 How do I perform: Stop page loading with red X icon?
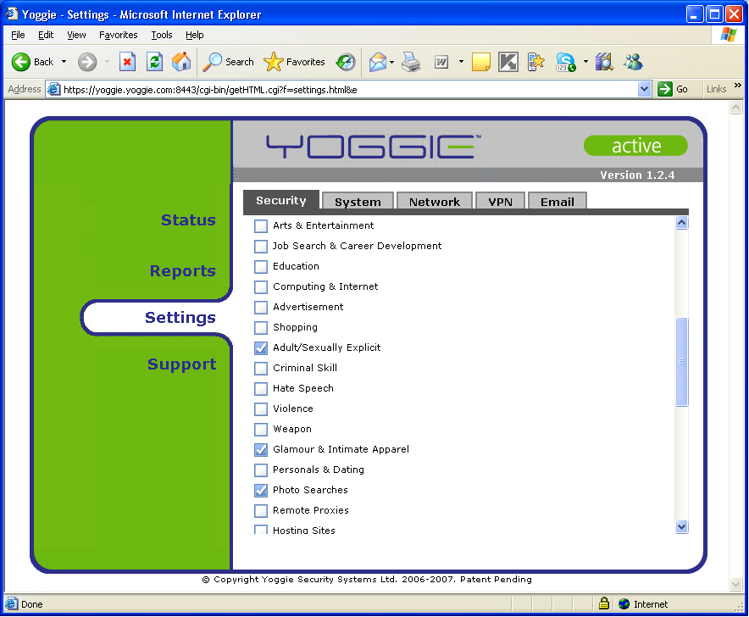pyautogui.click(x=127, y=62)
